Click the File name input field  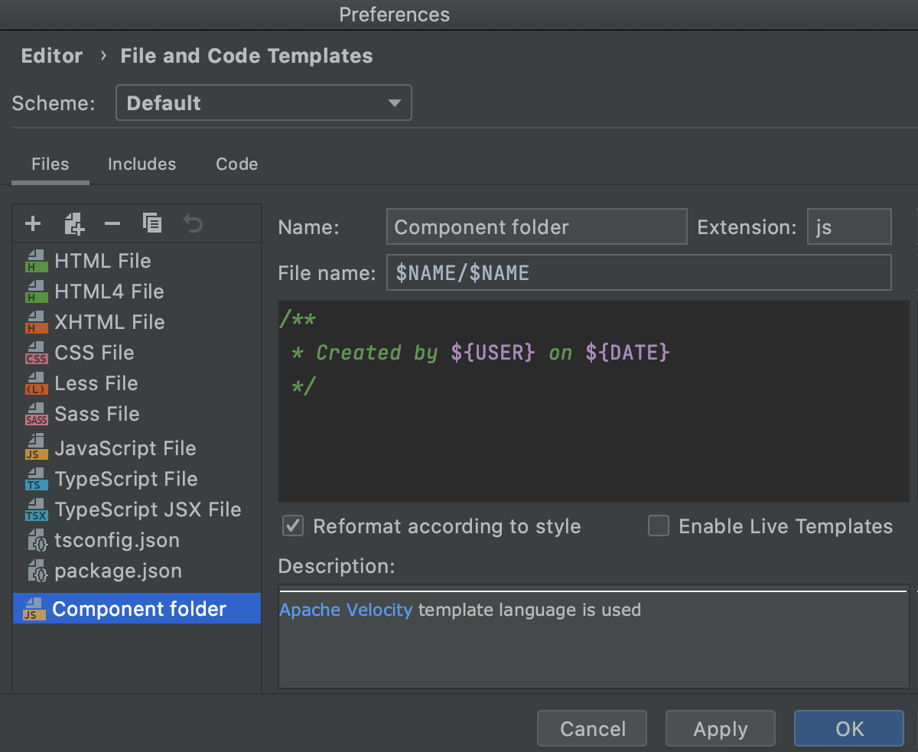[638, 273]
